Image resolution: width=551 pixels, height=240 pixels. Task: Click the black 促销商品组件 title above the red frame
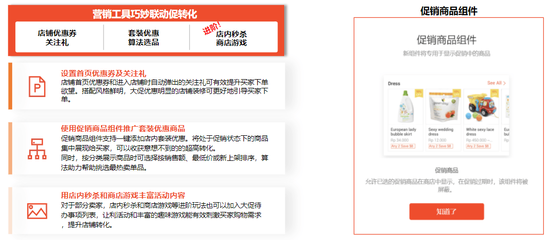tap(449, 11)
